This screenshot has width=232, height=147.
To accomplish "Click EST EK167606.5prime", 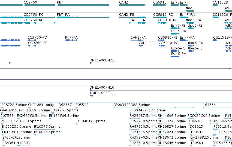I will [64, 116].
